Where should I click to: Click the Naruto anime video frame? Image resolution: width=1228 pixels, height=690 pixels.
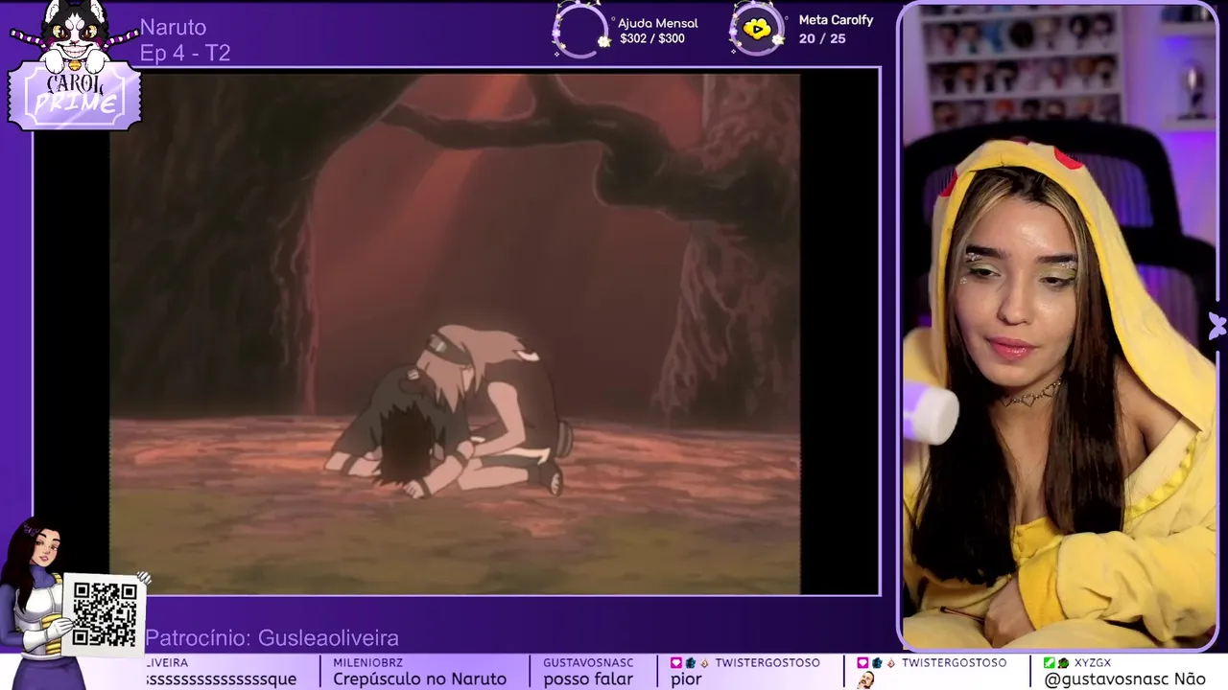pyautogui.click(x=455, y=333)
